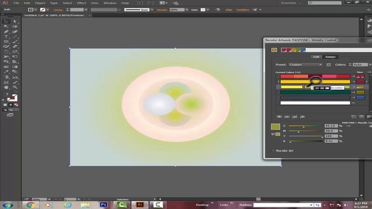This screenshot has height=209, width=372.
Task: Click the Recolor Artwork icon in control bar
Action: tap(217, 10)
